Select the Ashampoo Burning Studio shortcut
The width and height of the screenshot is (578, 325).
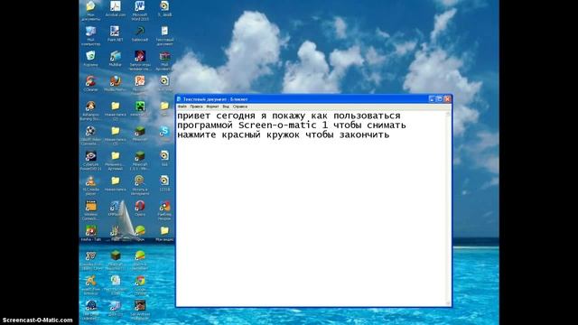pos(90,110)
